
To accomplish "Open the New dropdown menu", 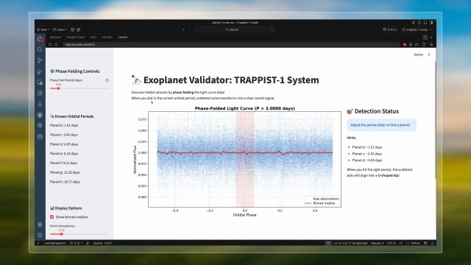I will (x=43, y=29).
